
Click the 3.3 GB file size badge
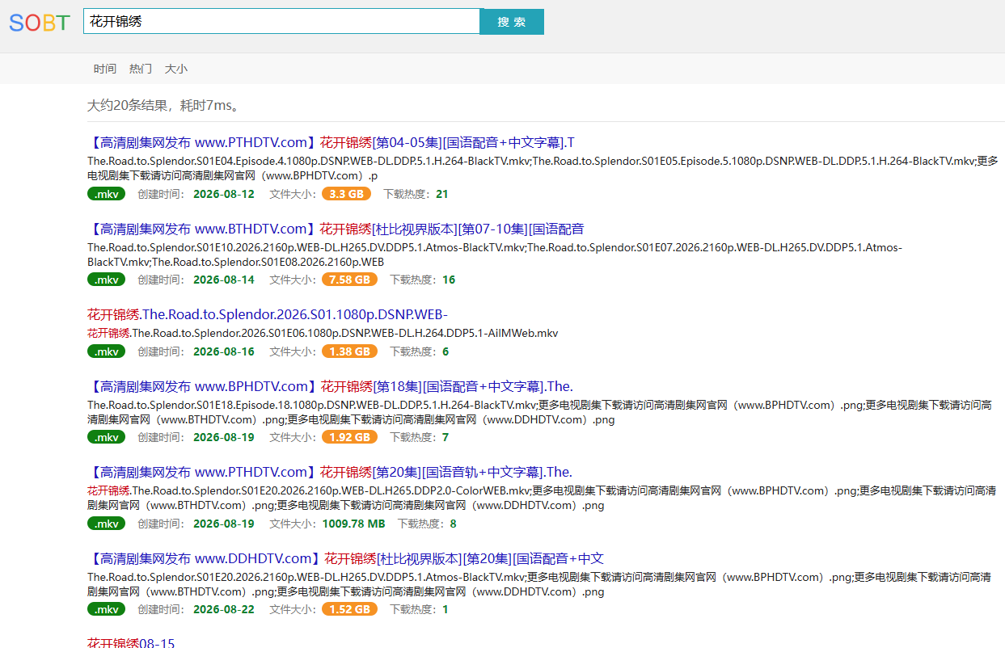click(x=347, y=194)
